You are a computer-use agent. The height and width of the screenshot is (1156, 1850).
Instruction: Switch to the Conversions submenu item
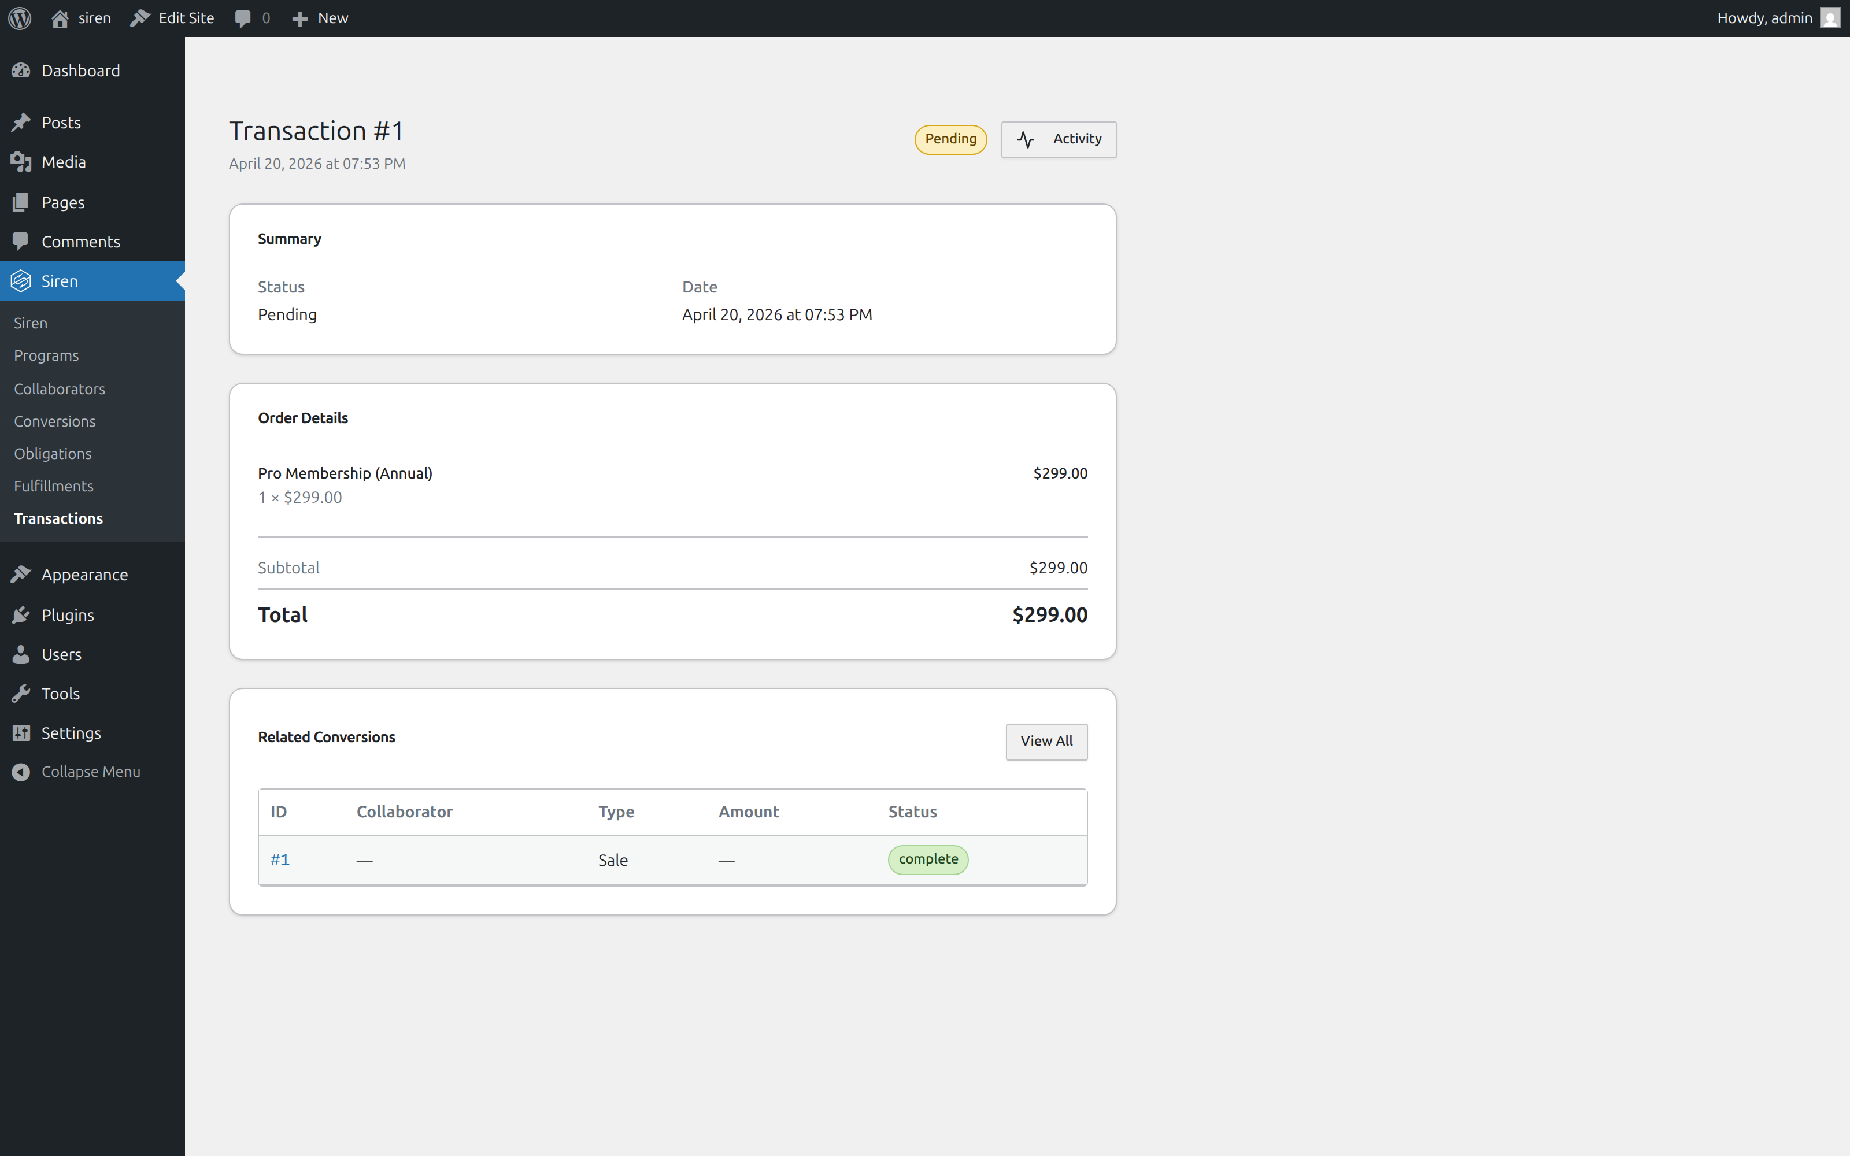54,421
